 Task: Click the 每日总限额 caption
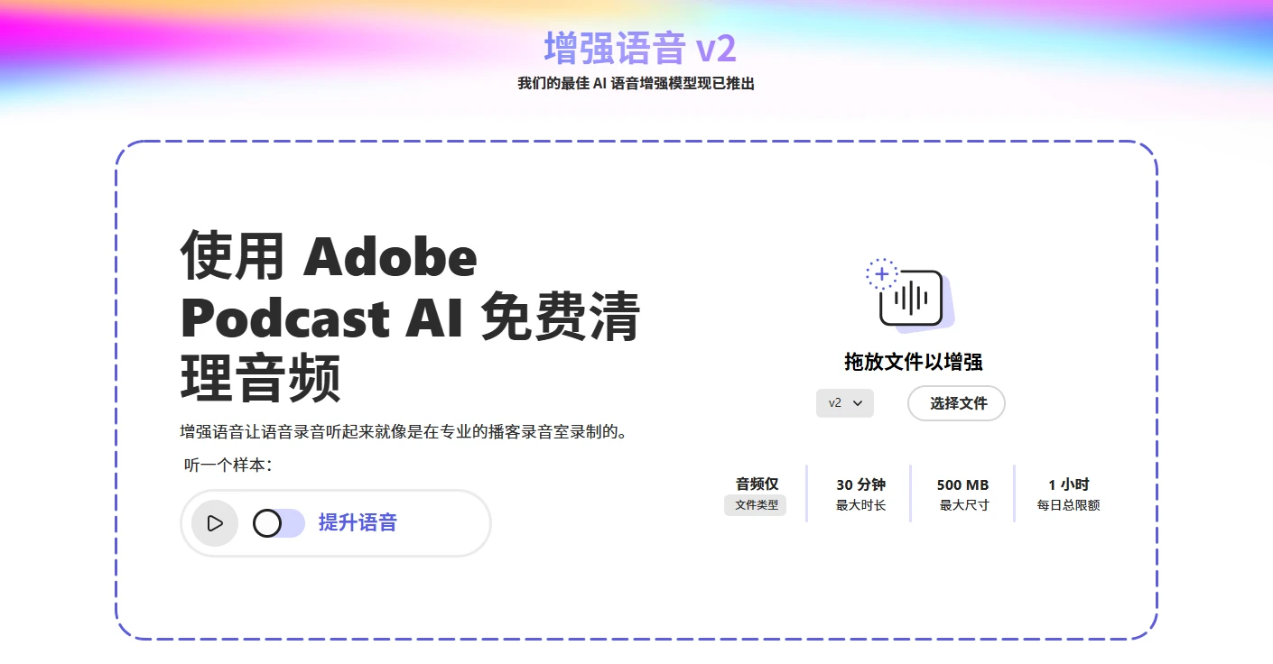pyautogui.click(x=1068, y=505)
